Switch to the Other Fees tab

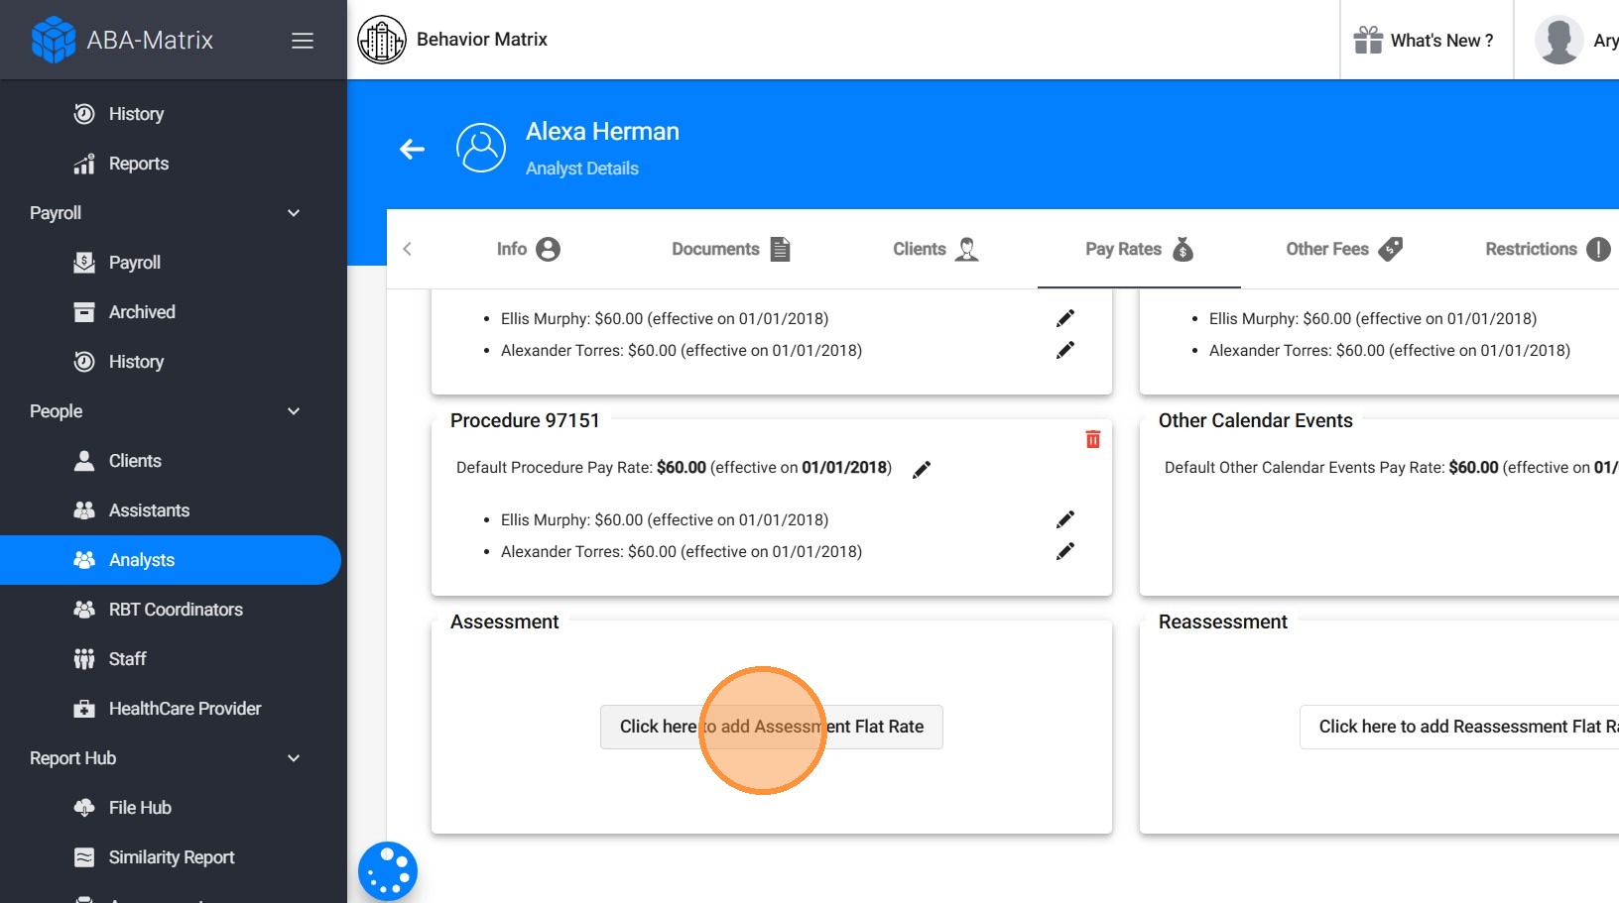1343,249
